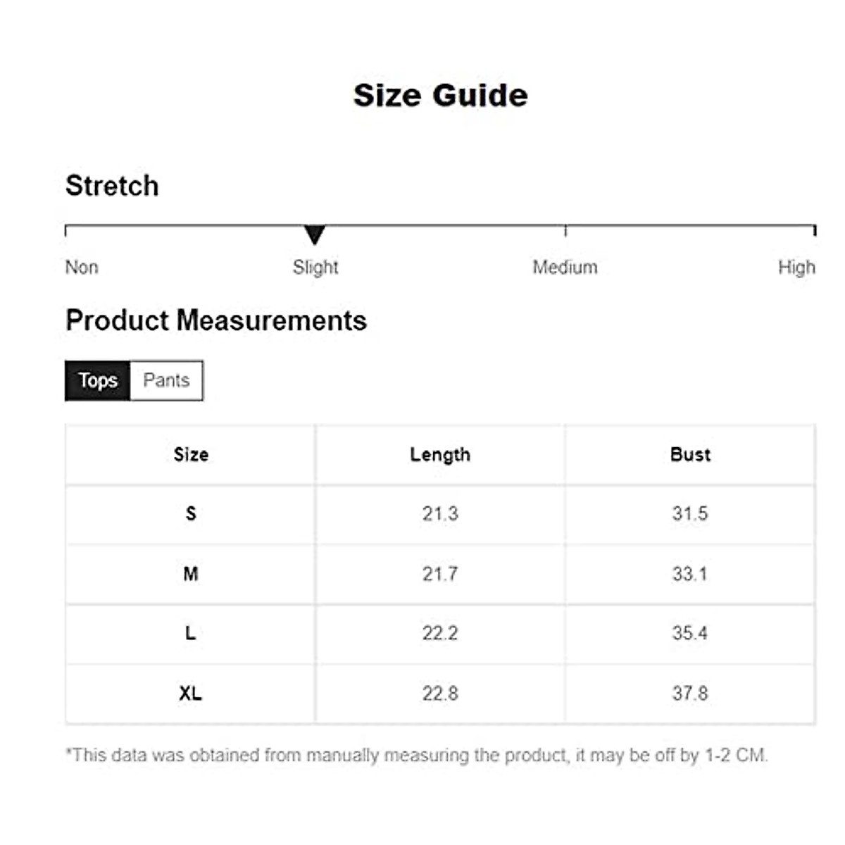
Task: Click the Product Measurements heading
Action: click(216, 321)
